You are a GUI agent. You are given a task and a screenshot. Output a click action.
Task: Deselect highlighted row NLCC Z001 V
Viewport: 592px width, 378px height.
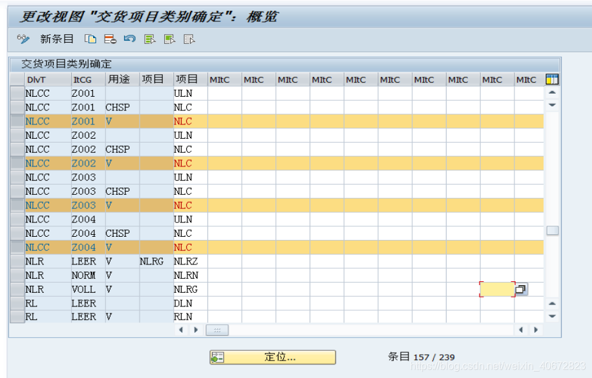(17, 121)
